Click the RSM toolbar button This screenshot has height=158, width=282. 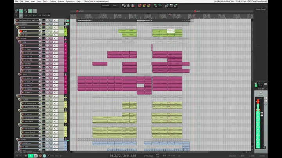pos(115,5)
